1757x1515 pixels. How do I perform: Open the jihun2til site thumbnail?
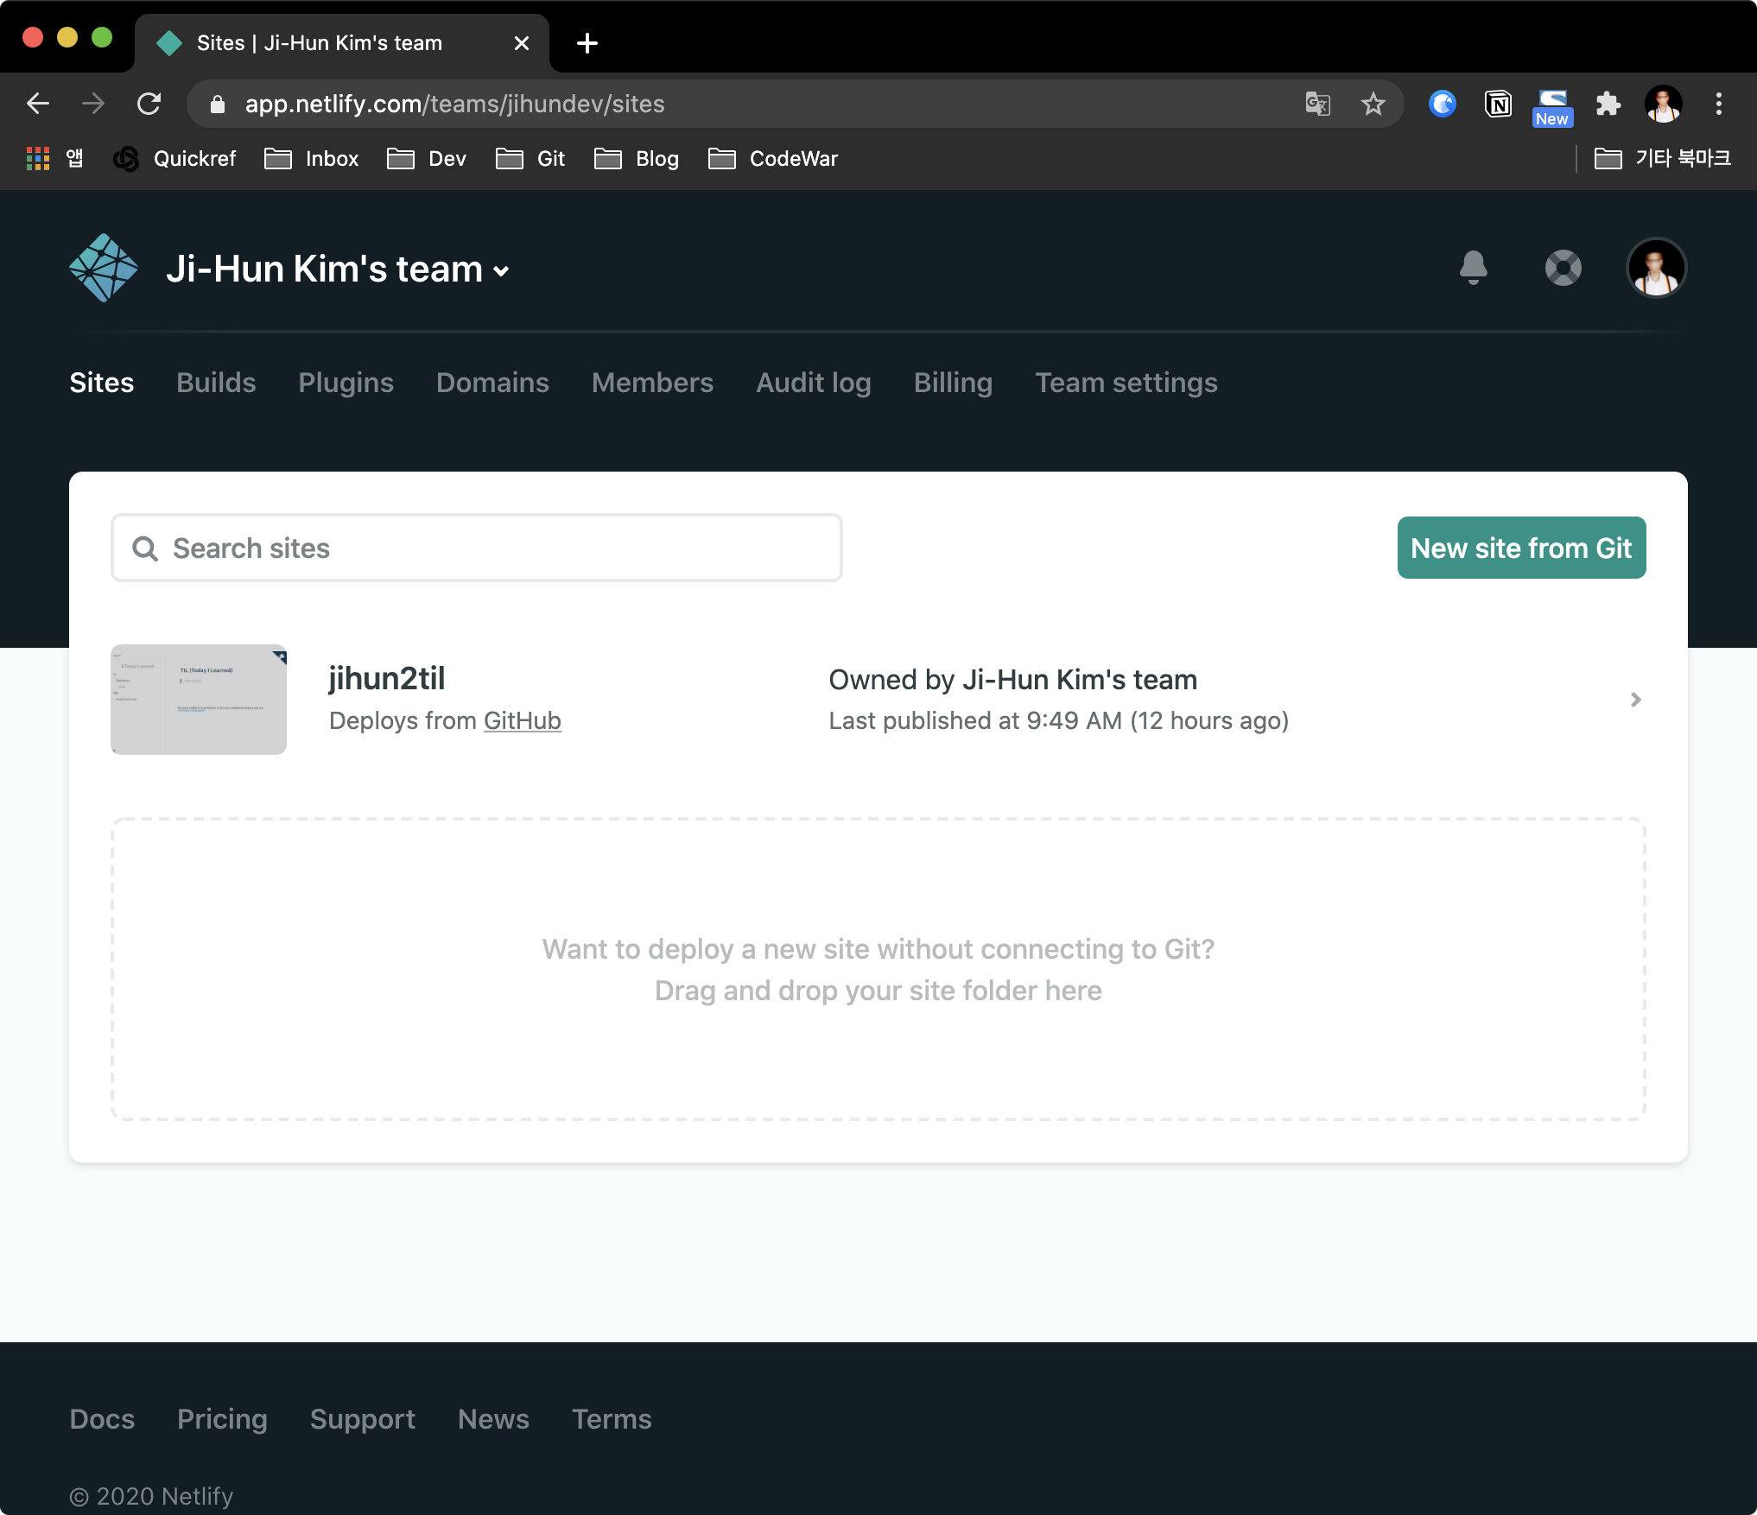click(x=199, y=700)
